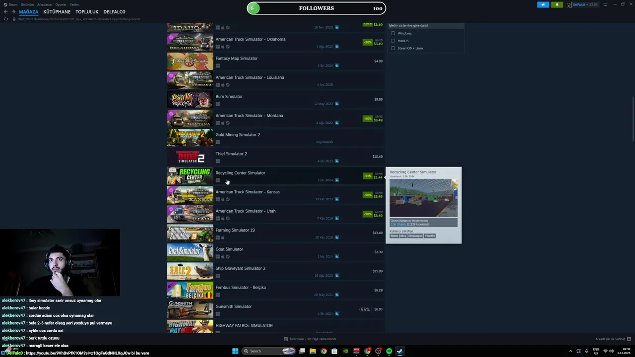The height and width of the screenshot is (357, 635).
Task: Click the Steam icon in the taskbar
Action: (x=400, y=351)
